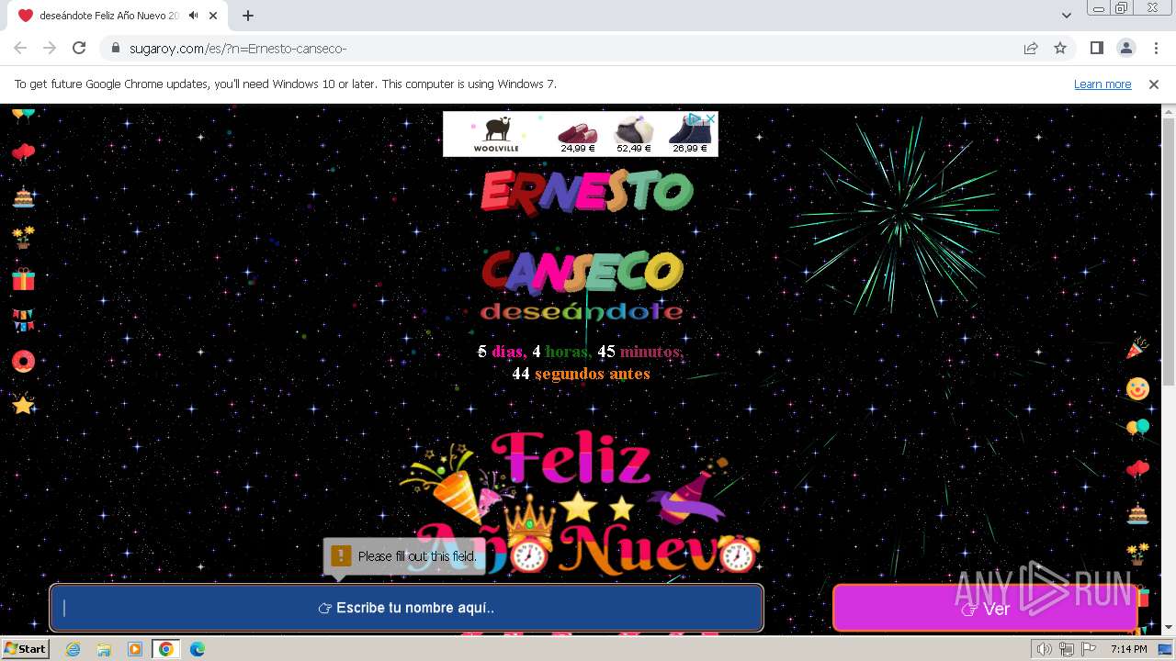Viewport: 1176px width, 661px height.
Task: Click the 52,49 € slipper ad item
Action: click(634, 134)
